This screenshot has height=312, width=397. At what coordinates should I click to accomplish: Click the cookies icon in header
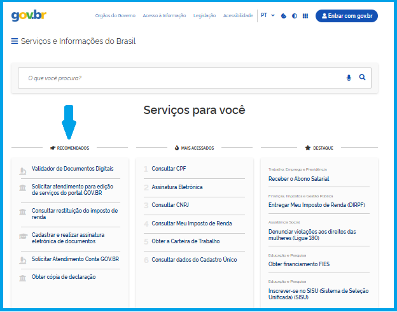pyautogui.click(x=284, y=16)
